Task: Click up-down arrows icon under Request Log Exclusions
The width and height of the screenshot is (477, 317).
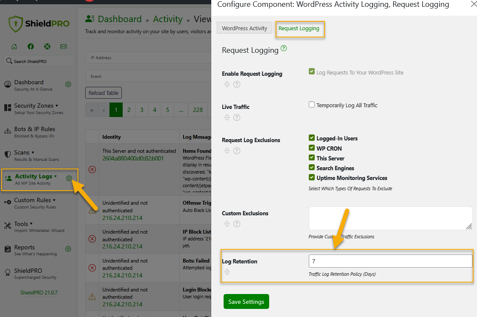Action: [227, 151]
